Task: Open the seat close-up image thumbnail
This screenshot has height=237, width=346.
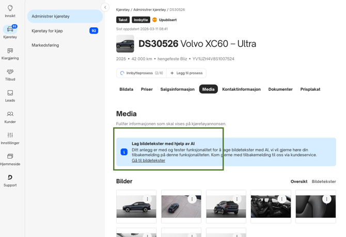Action: click(316, 207)
